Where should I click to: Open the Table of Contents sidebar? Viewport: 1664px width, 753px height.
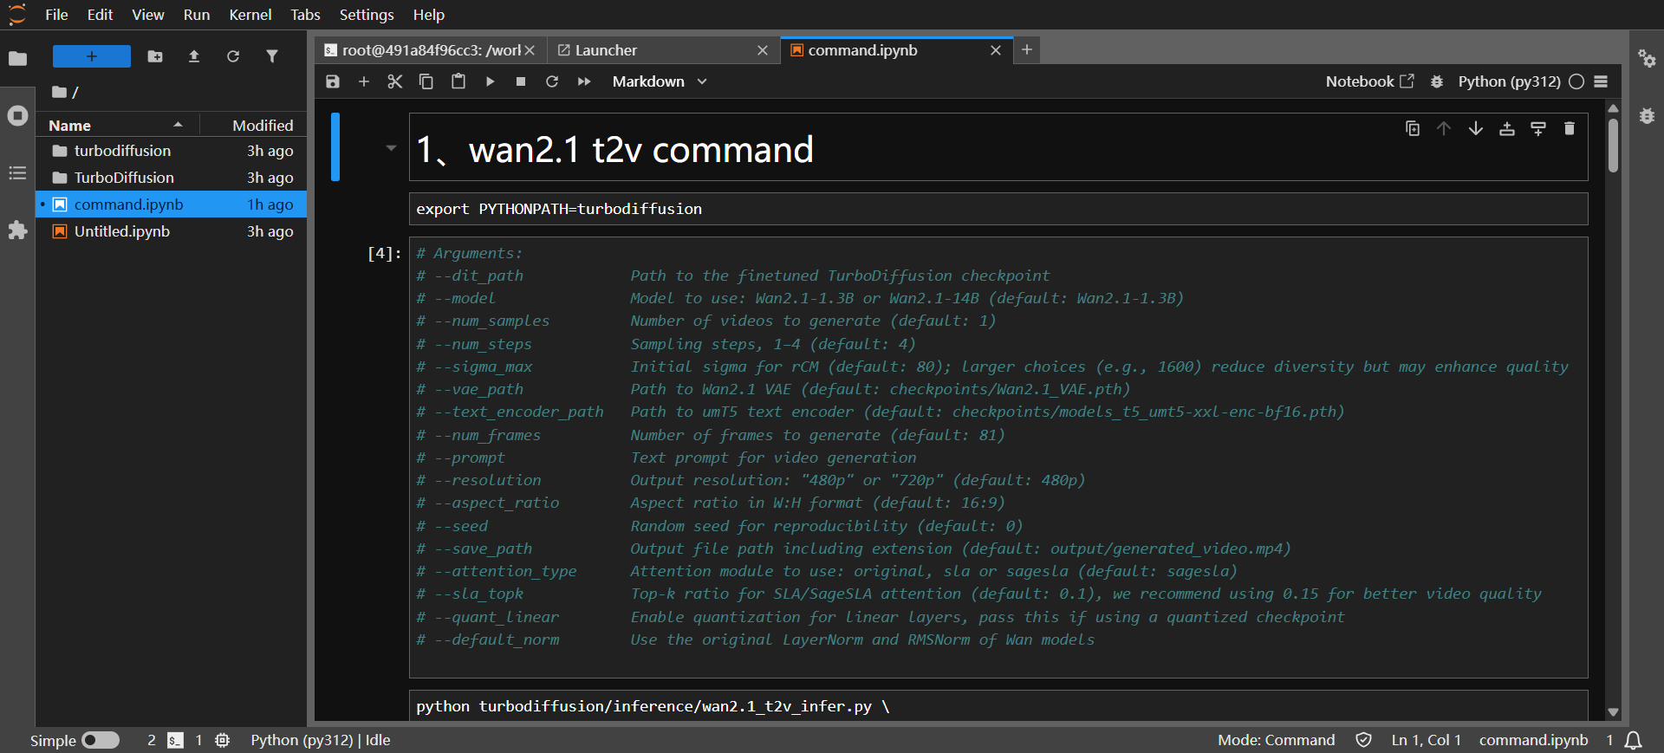[17, 173]
